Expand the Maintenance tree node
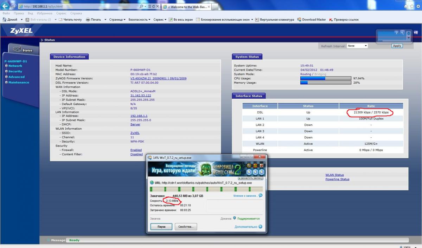Viewport: 422px width, 248px height. (6, 83)
